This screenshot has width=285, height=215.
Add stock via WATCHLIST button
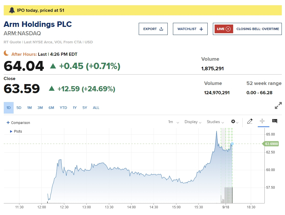pyautogui.click(x=190, y=29)
